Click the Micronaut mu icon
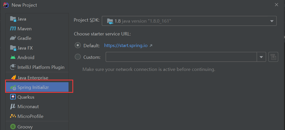285x130 pixels. coord(13,107)
